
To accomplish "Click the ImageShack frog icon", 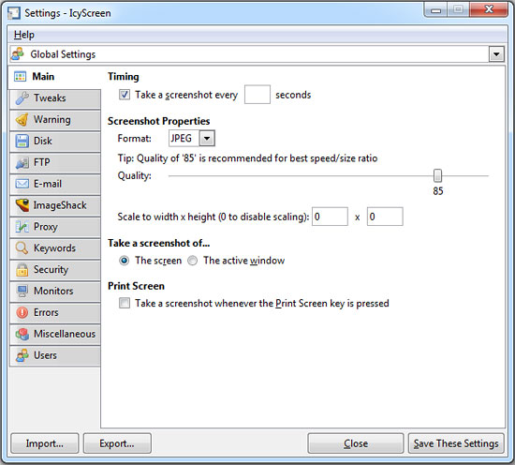I will click(x=22, y=205).
